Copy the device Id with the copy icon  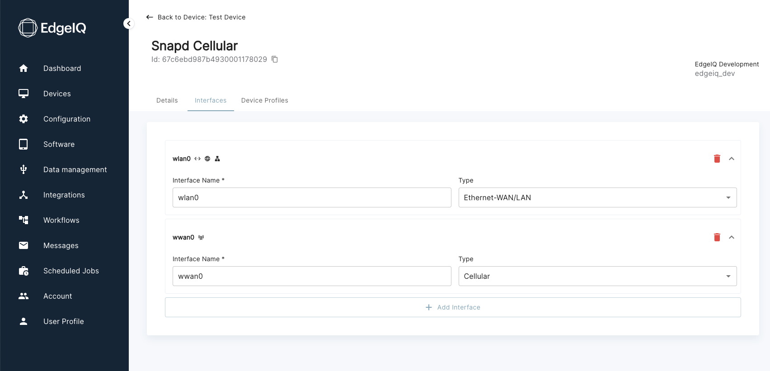[x=274, y=59]
